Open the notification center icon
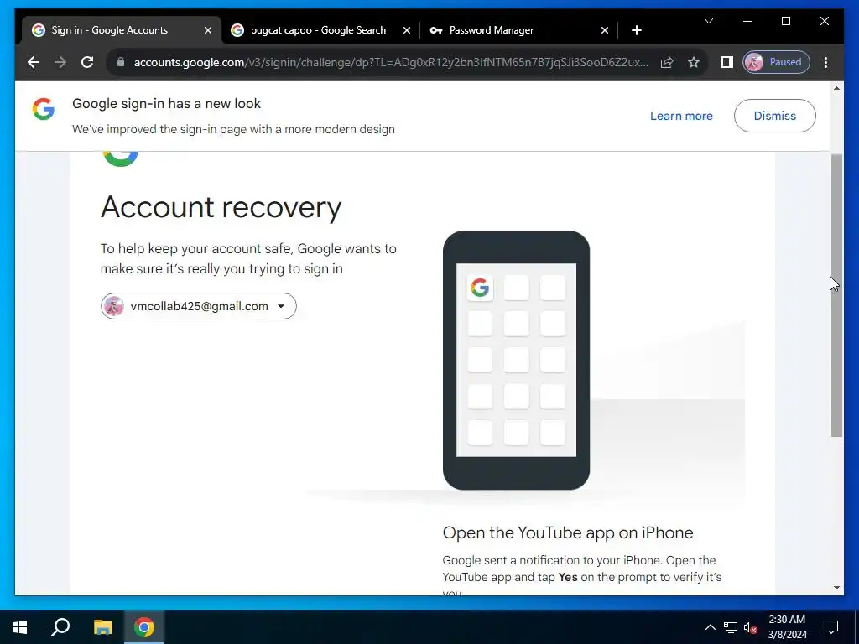859x644 pixels. (831, 627)
